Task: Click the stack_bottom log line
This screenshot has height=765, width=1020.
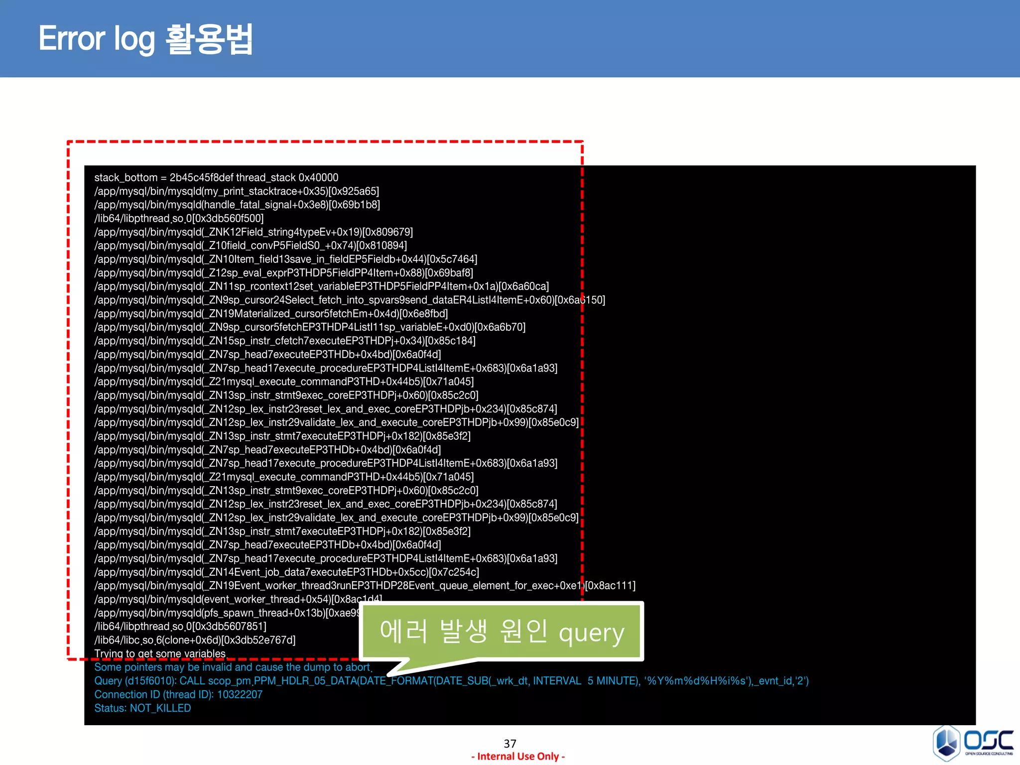Action: click(216, 178)
